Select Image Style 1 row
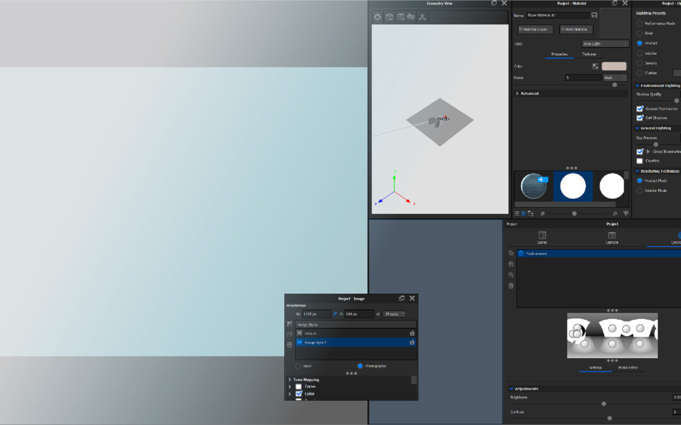 pos(355,342)
